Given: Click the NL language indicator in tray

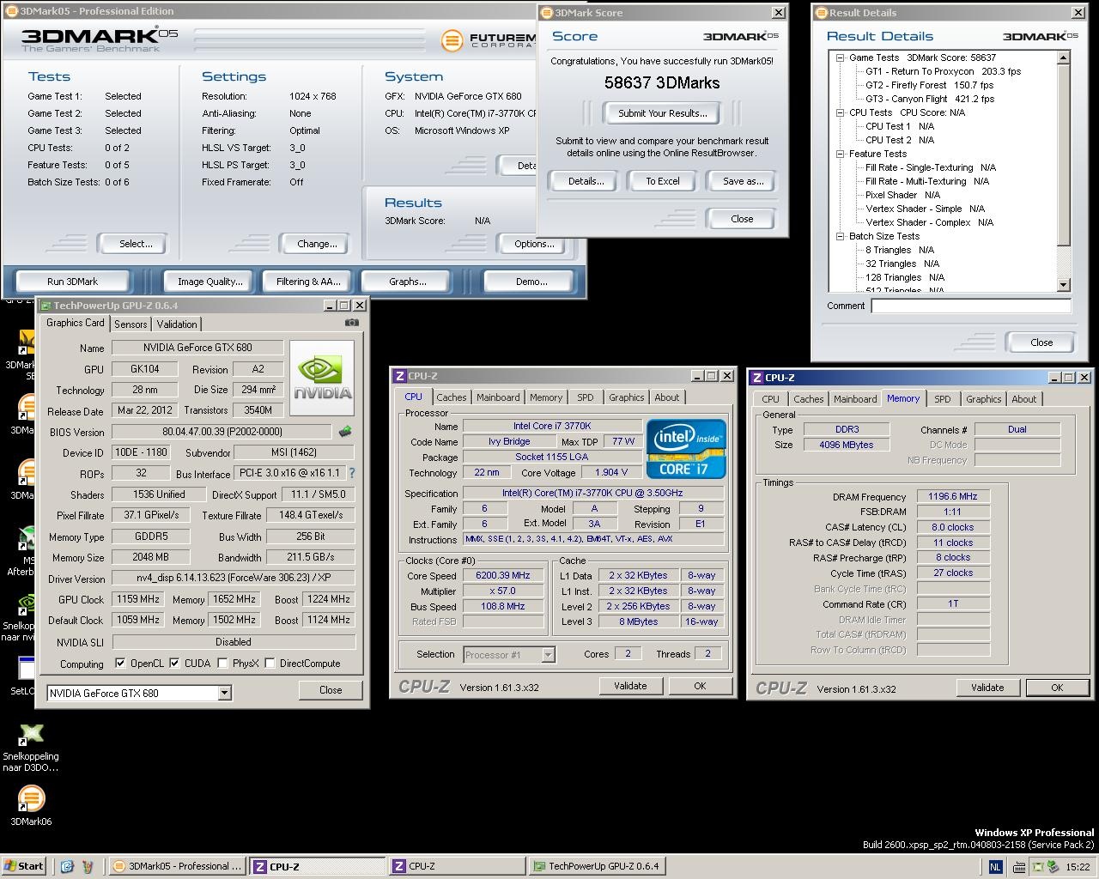Looking at the screenshot, I should point(995,867).
